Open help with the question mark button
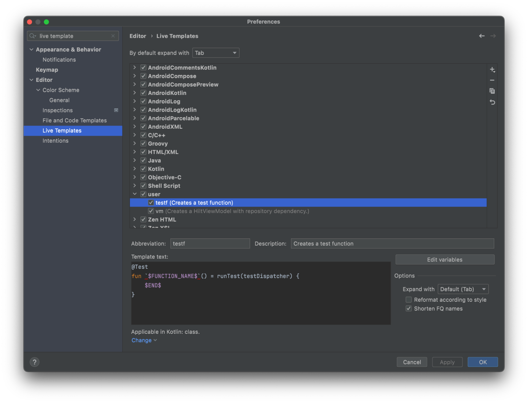The height and width of the screenshot is (403, 528). coord(35,362)
